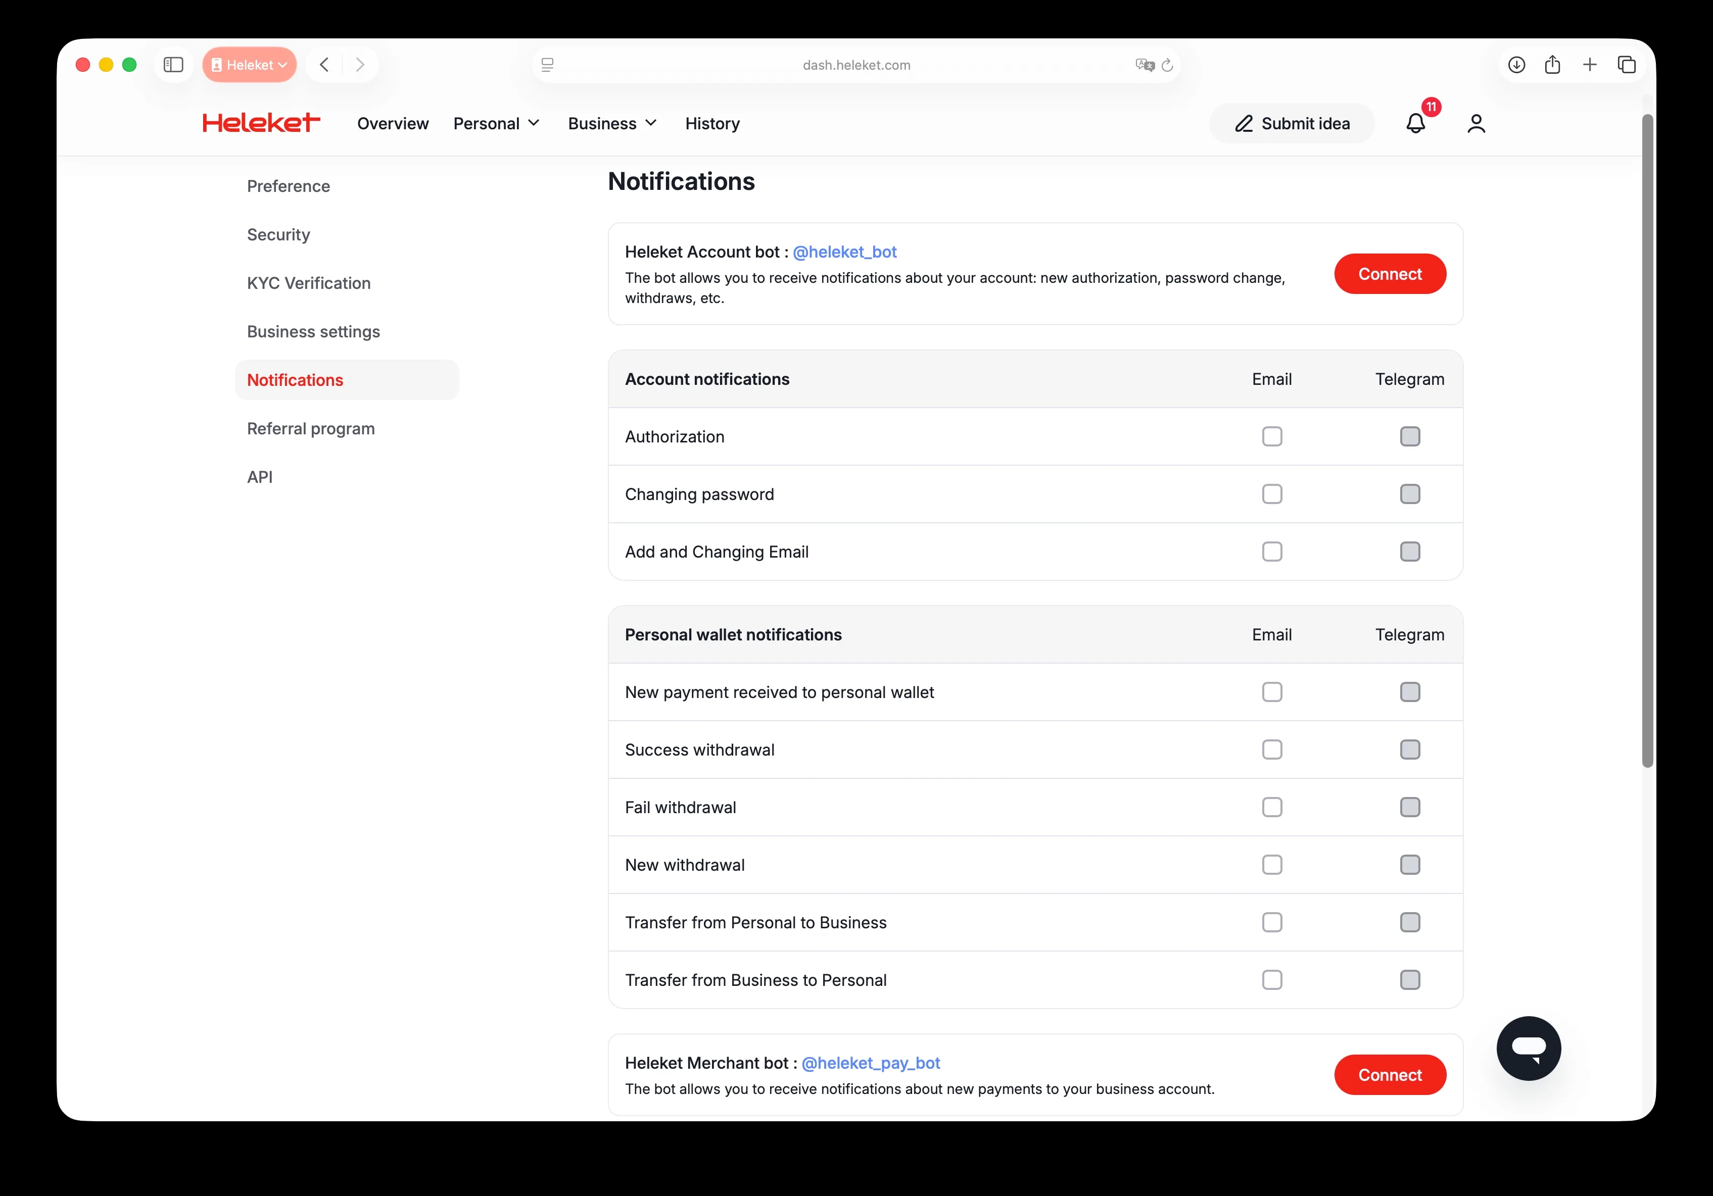The width and height of the screenshot is (1713, 1196).
Task: Open the notifications bell icon
Action: click(1415, 123)
